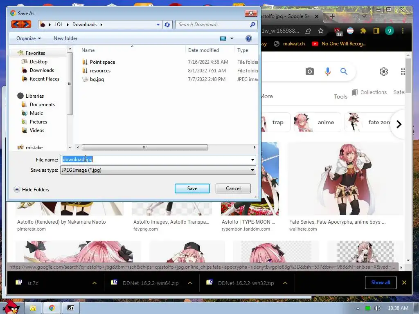Select Favorites in navigation pane

(x=35, y=53)
